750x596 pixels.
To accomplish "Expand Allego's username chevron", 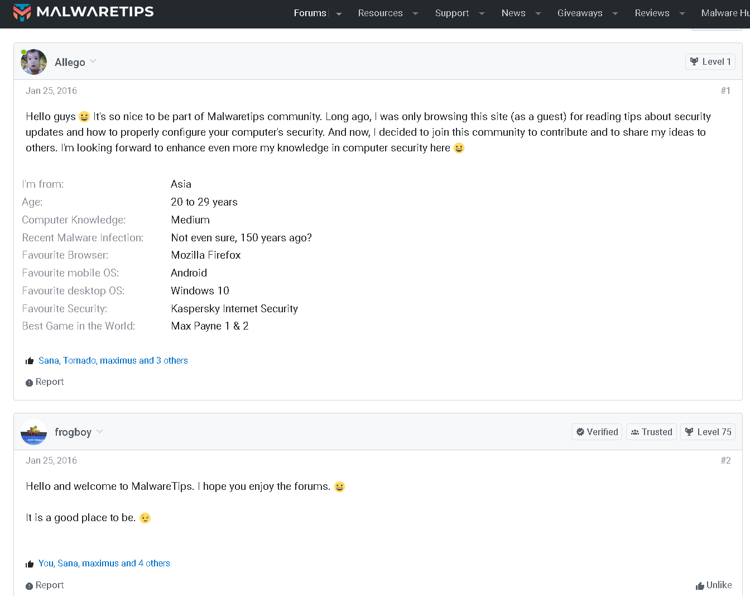I will (93, 61).
